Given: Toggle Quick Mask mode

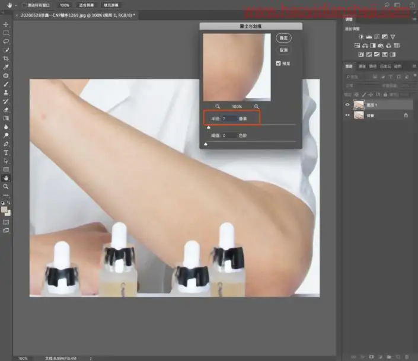Looking at the screenshot, I should (6, 222).
